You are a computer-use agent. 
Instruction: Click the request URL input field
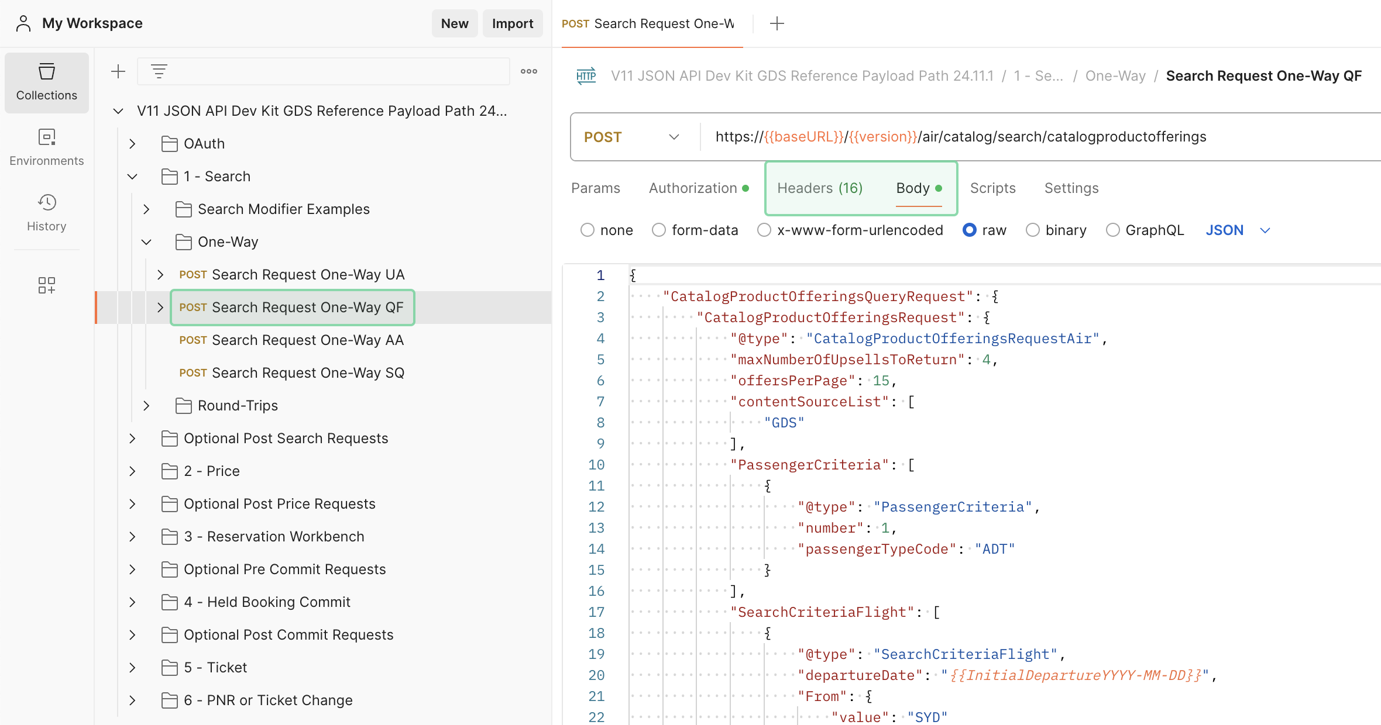tap(995, 137)
